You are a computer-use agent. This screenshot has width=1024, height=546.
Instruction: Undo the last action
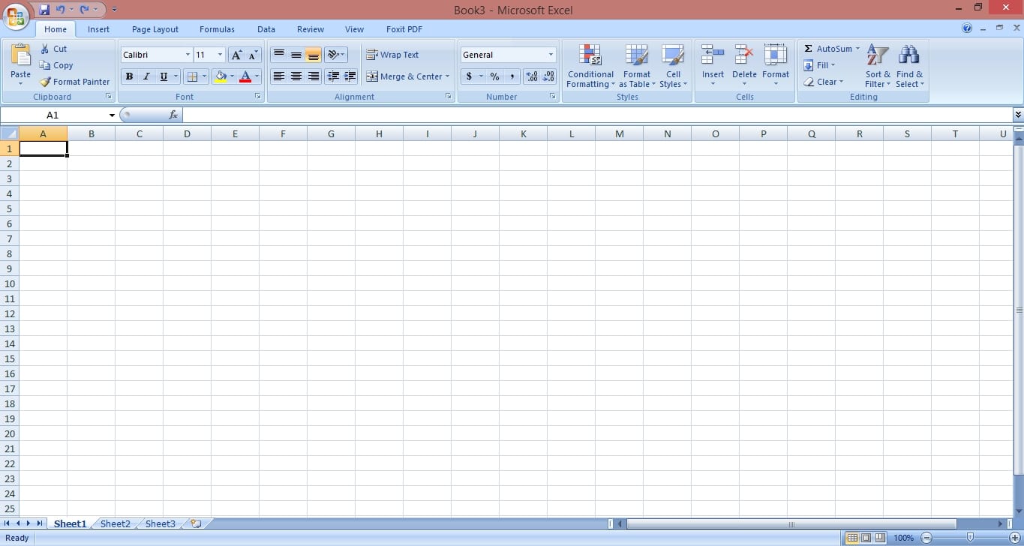(x=60, y=10)
